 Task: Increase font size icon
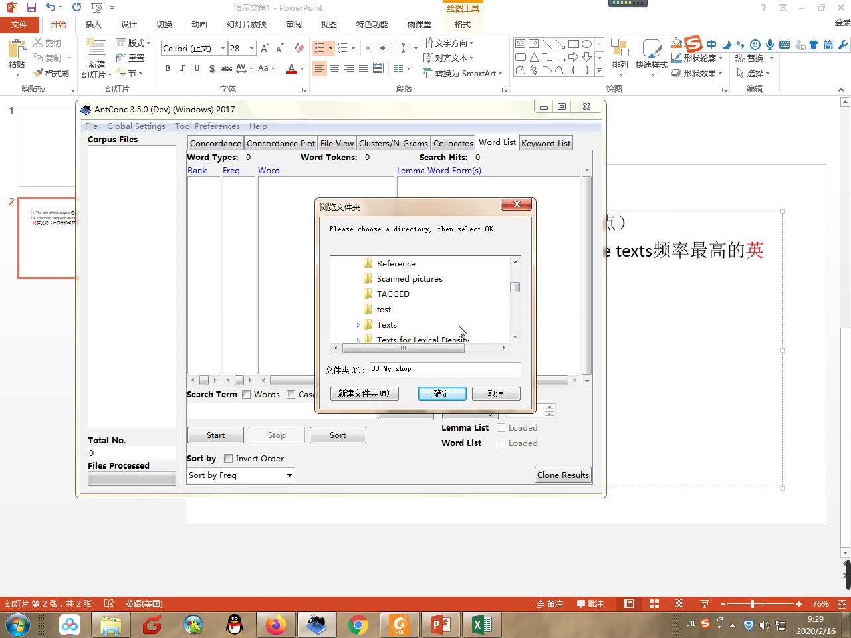click(265, 48)
